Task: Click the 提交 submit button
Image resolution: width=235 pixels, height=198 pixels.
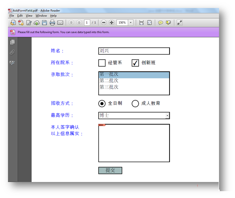Action: coord(110,171)
